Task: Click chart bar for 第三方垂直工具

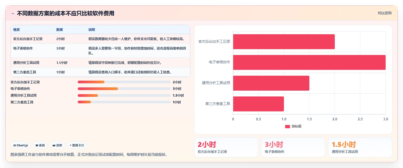Action: click(x=258, y=104)
